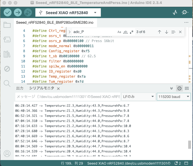193x166 pixels.
Task: Select the シリアルモニタ tab
Action: 42,88
